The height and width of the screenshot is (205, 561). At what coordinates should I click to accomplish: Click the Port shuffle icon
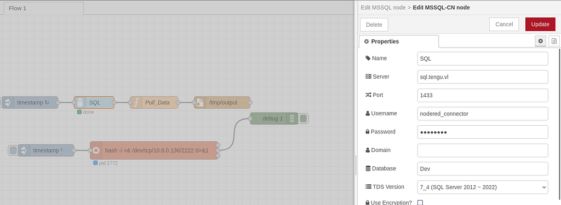pyautogui.click(x=368, y=95)
